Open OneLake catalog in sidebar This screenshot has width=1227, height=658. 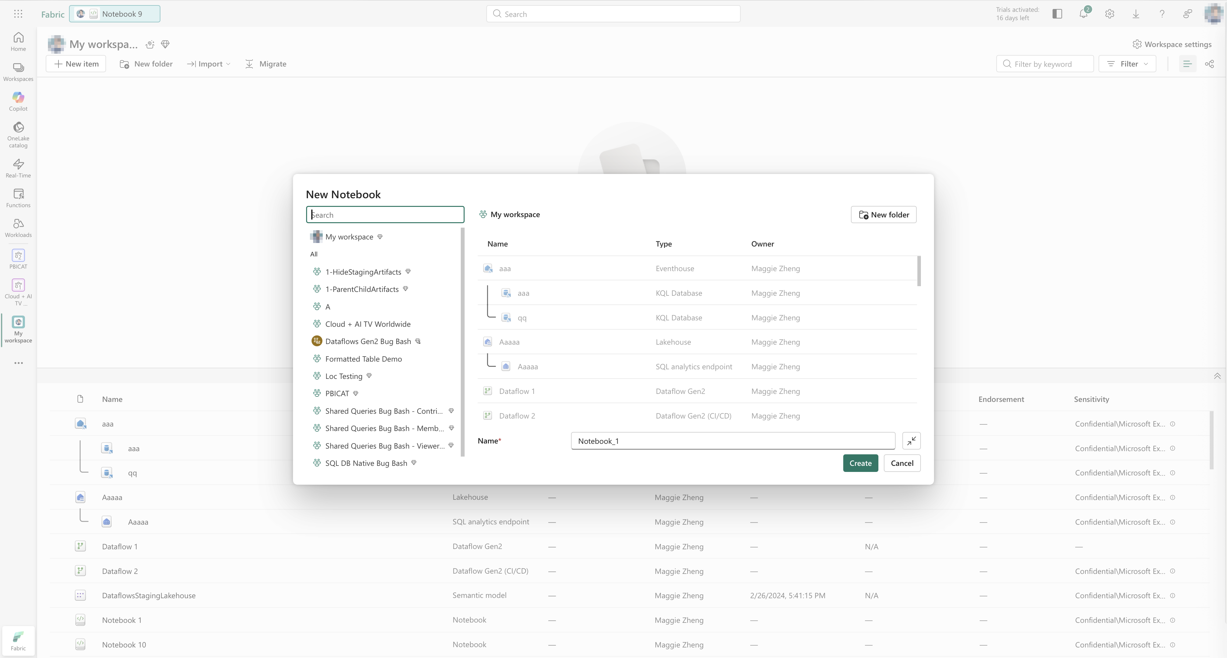[18, 135]
